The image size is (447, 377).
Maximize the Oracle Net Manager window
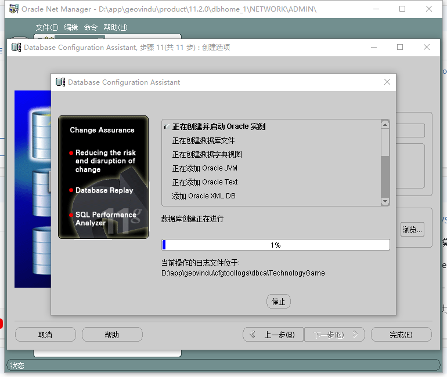[402, 9]
